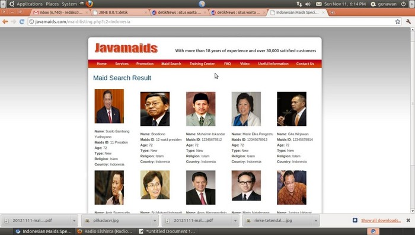Open FAQ navigation item
415x235 pixels.
[227, 63]
